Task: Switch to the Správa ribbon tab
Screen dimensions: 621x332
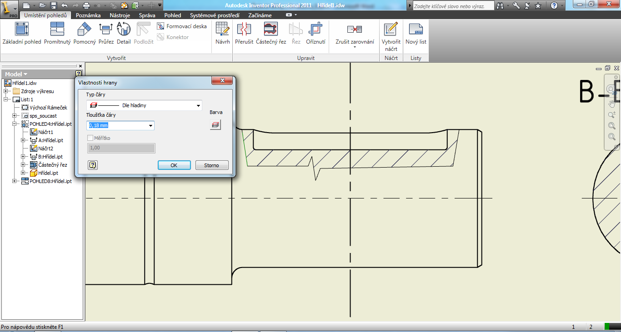Action: coord(147,15)
